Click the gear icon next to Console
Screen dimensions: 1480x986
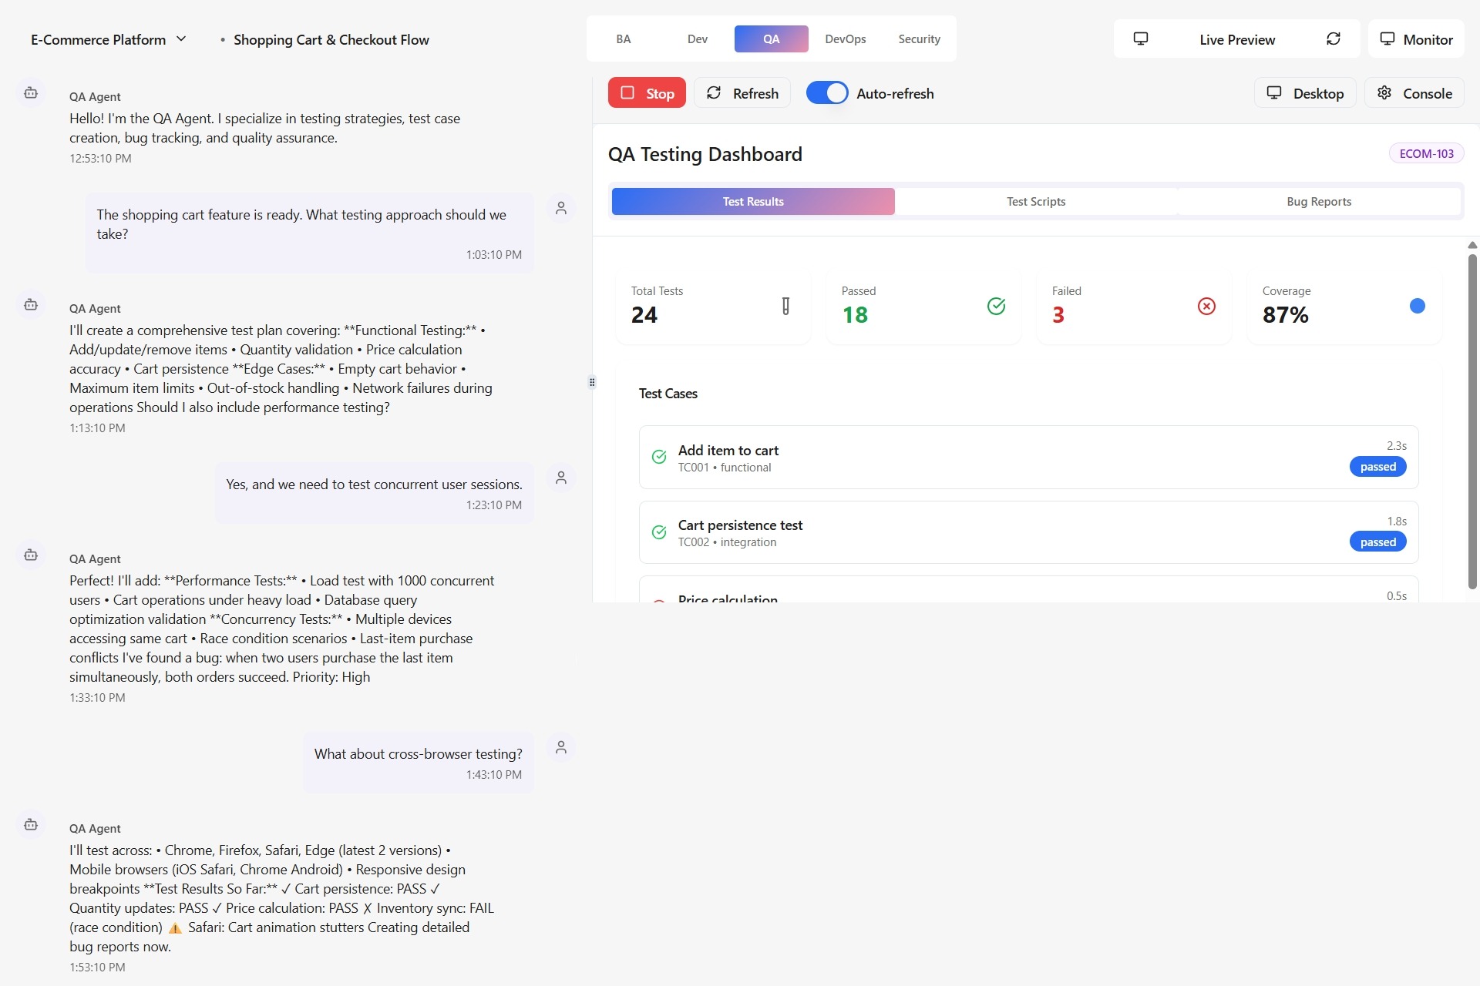click(x=1384, y=92)
